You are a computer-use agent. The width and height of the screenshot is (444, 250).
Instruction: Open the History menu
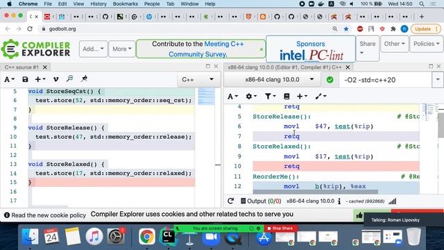click(99, 4)
